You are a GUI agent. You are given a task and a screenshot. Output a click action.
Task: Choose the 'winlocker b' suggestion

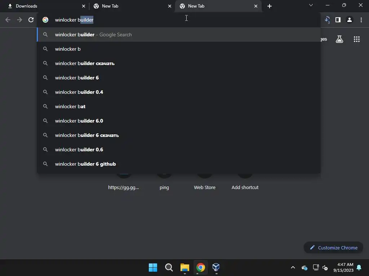pyautogui.click(x=179, y=49)
